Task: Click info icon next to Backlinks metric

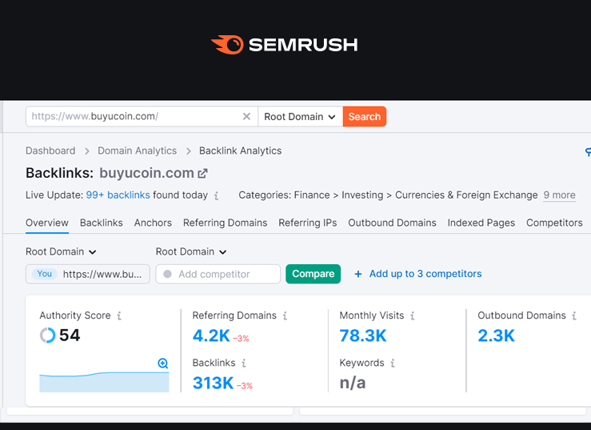Action: tap(244, 364)
